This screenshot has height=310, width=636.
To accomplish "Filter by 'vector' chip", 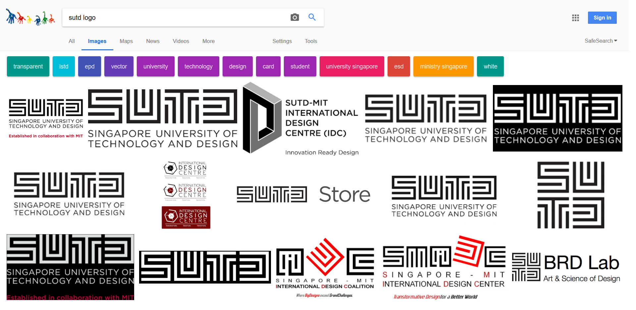I will pos(119,66).
